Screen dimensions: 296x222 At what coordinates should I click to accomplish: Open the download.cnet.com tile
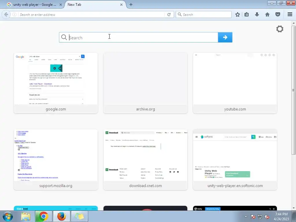[145, 160]
